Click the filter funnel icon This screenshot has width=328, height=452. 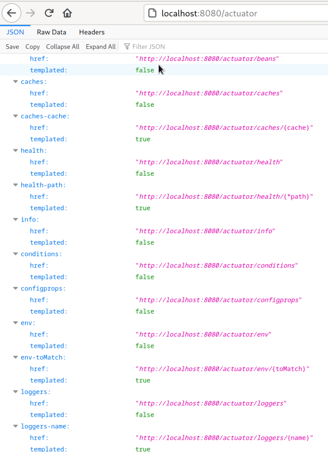(x=127, y=46)
